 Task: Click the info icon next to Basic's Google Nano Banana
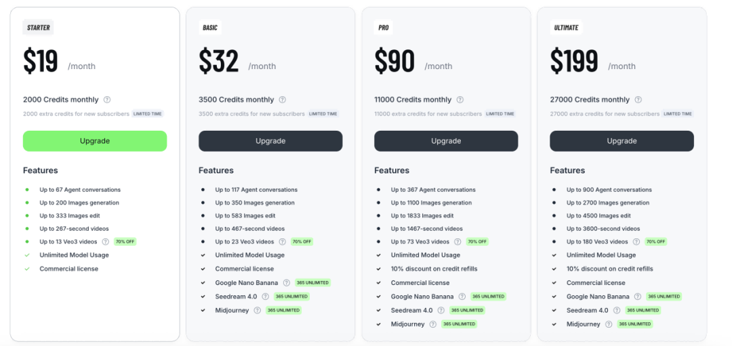pos(286,283)
